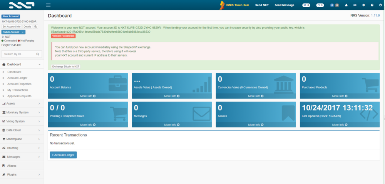Open the IGNIS Token Sale link
Viewport: 385px width, 184px height.
[x=234, y=5]
